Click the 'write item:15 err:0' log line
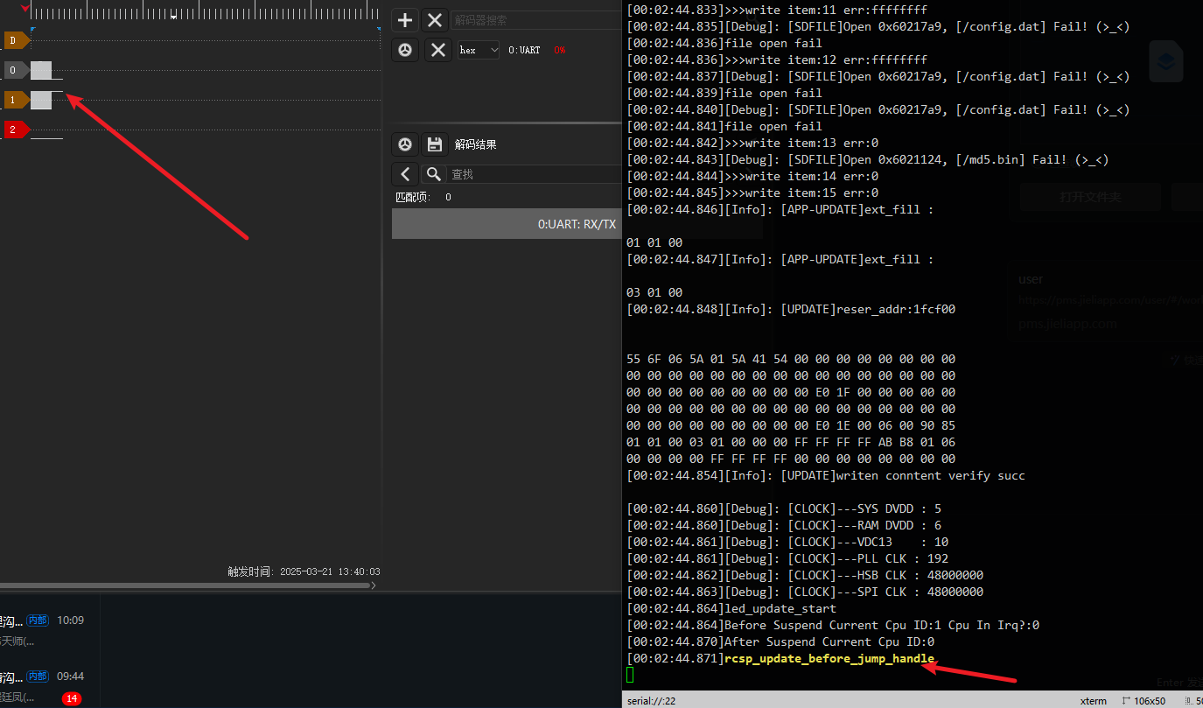The width and height of the screenshot is (1203, 708). (752, 193)
